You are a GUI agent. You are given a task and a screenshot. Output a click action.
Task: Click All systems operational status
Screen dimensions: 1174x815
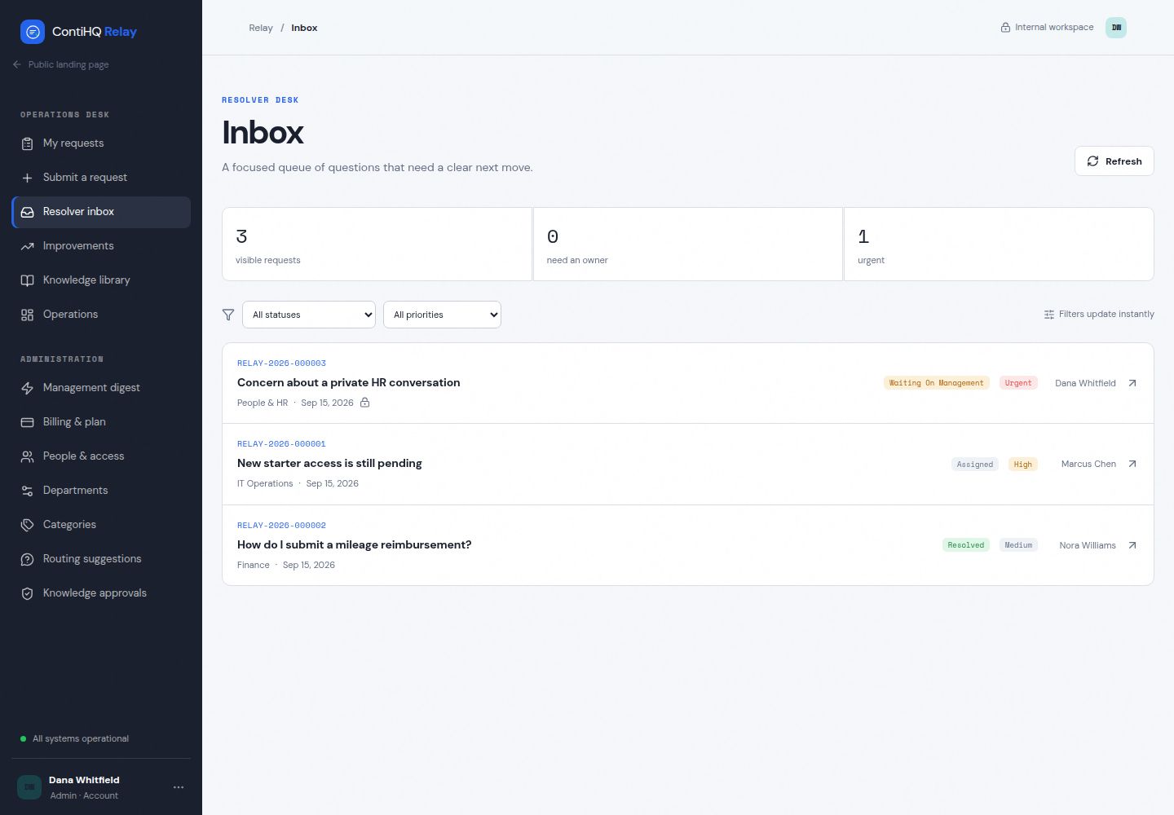tap(74, 738)
